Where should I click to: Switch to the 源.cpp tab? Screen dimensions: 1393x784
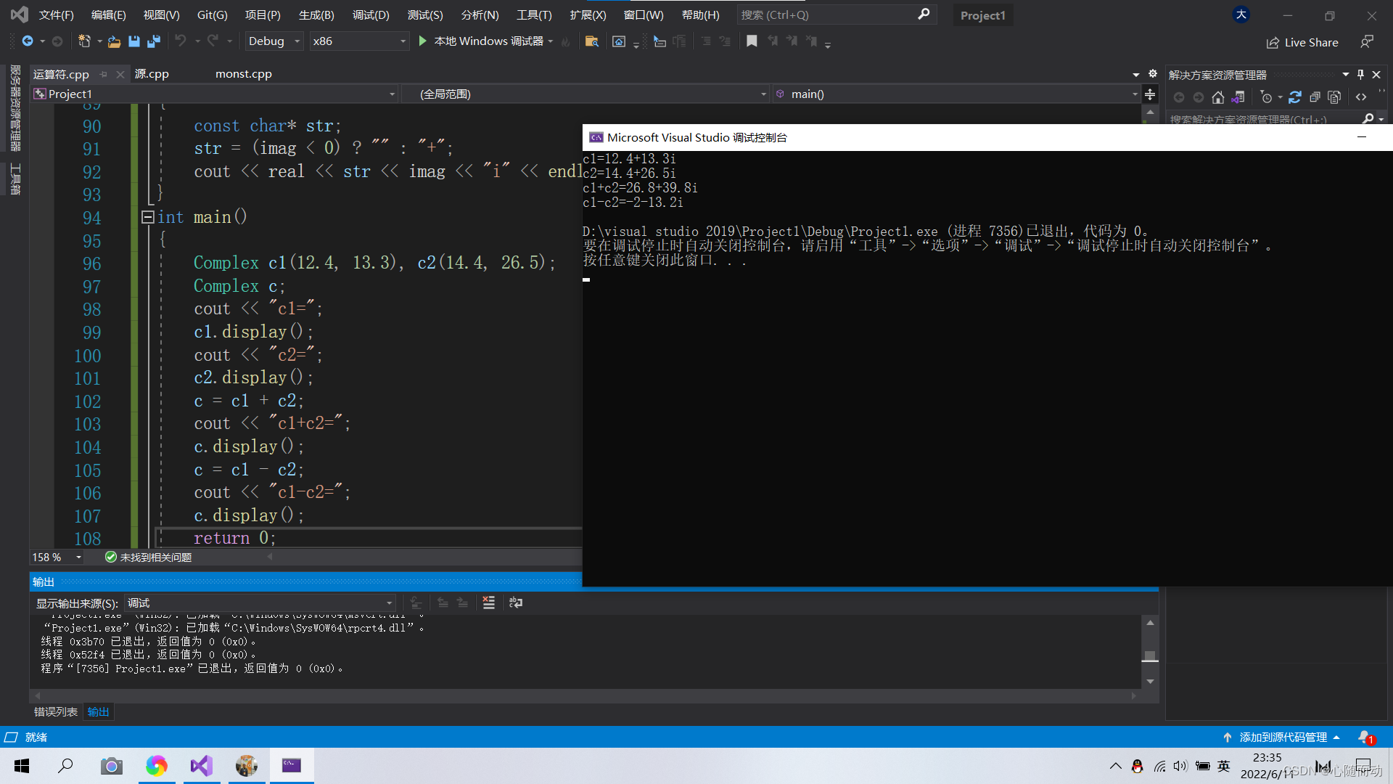pos(152,73)
